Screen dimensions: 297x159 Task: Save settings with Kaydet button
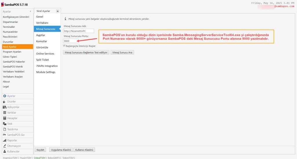(x=40, y=150)
